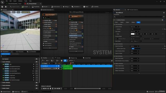Open the Simulation dropdown
The height and width of the screenshot is (93, 166).
[76, 7]
